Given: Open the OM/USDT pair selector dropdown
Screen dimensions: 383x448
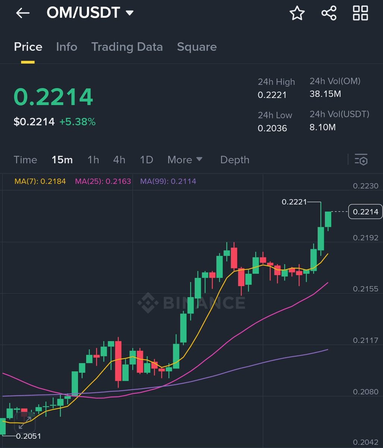Looking at the screenshot, I should click(x=90, y=13).
